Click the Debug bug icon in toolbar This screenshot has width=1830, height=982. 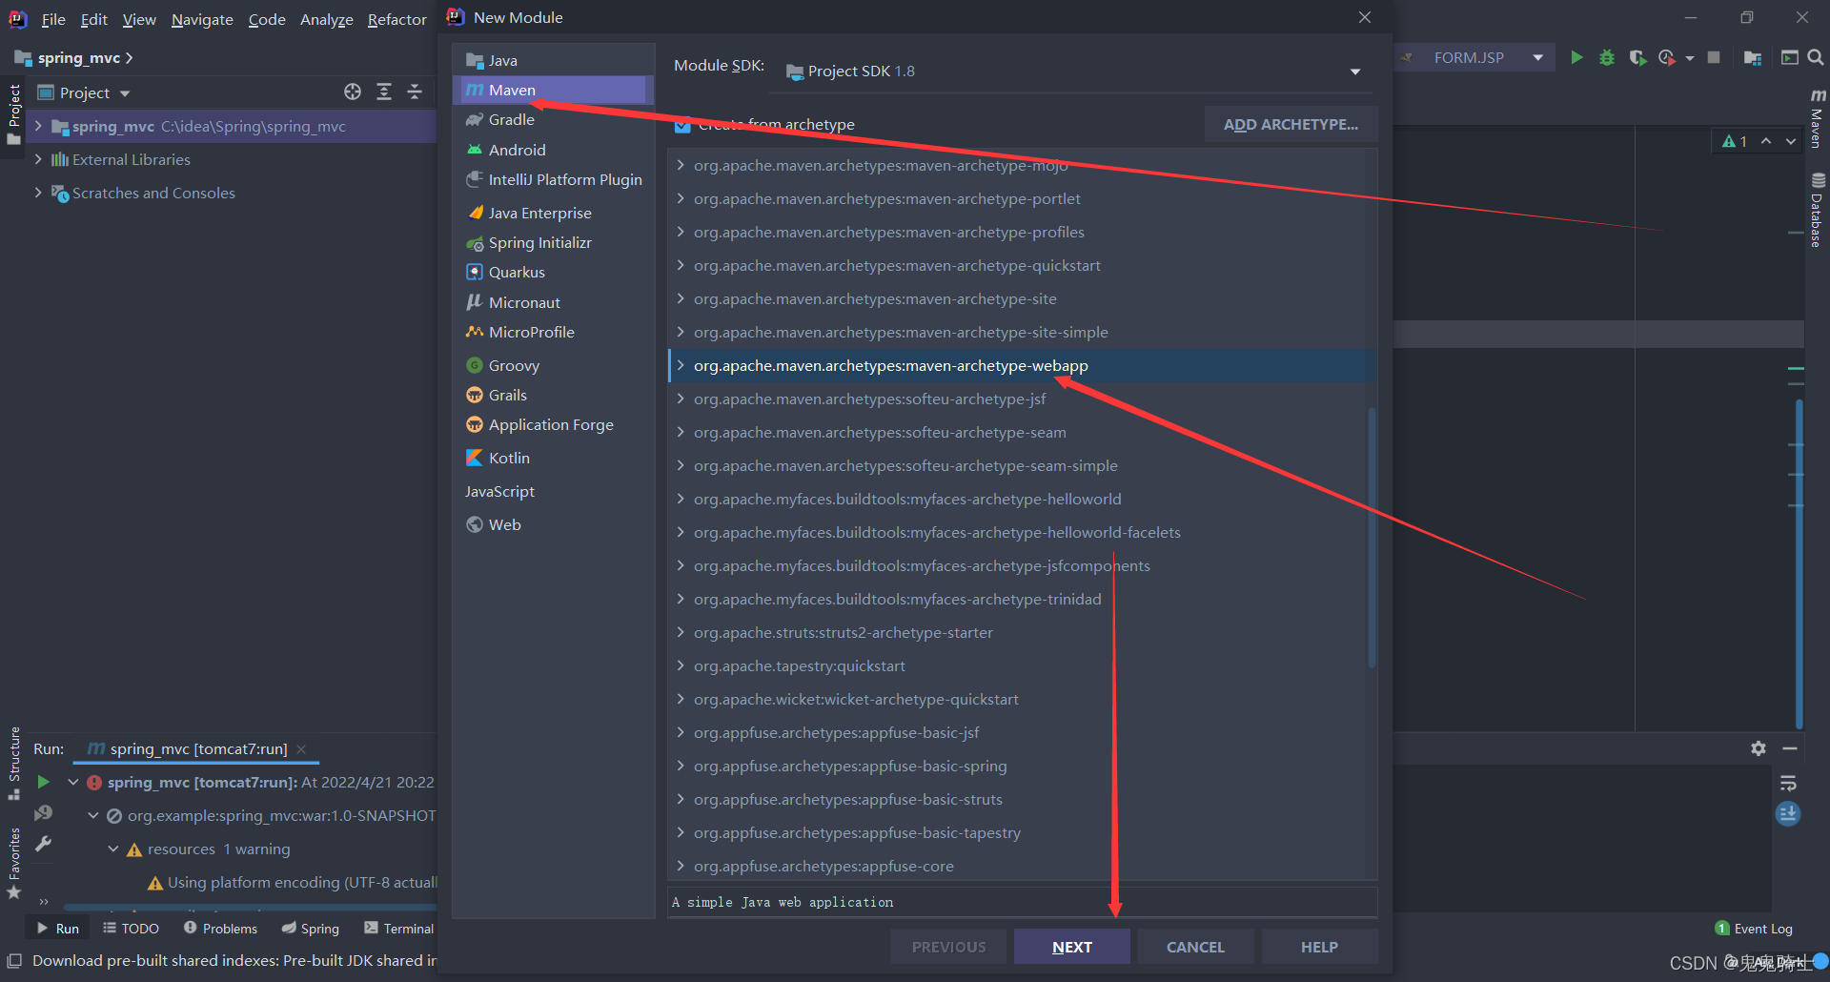click(x=1607, y=57)
